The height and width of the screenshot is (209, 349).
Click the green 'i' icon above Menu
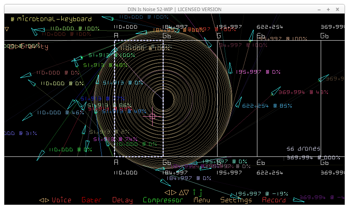click(194, 192)
